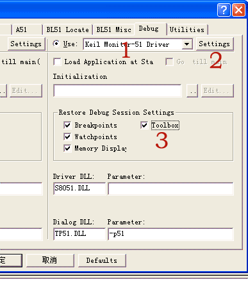Disable Memory Display restore checkbox
This screenshot has width=248, height=284.
point(67,148)
